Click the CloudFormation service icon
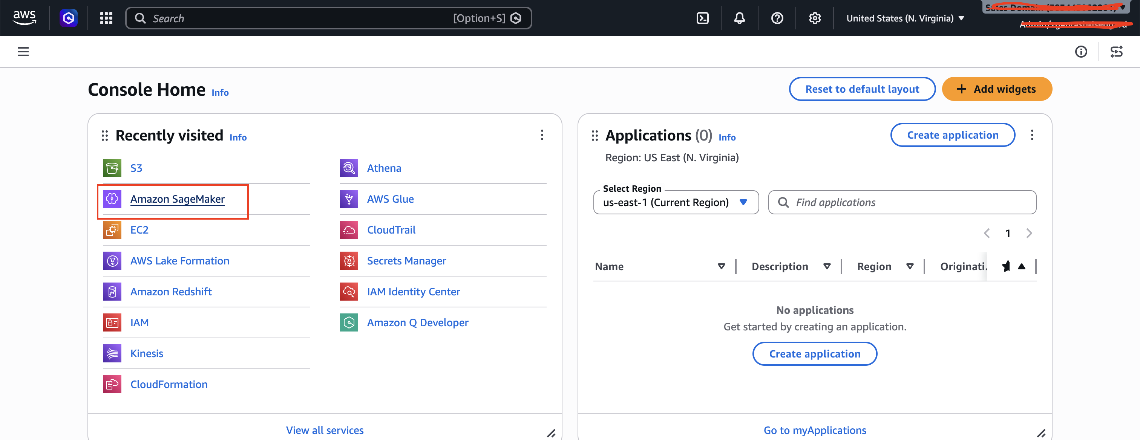 [x=112, y=385]
